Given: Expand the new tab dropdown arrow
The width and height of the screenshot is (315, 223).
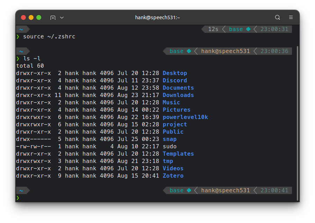Looking at the screenshot, I should tap(62, 17).
